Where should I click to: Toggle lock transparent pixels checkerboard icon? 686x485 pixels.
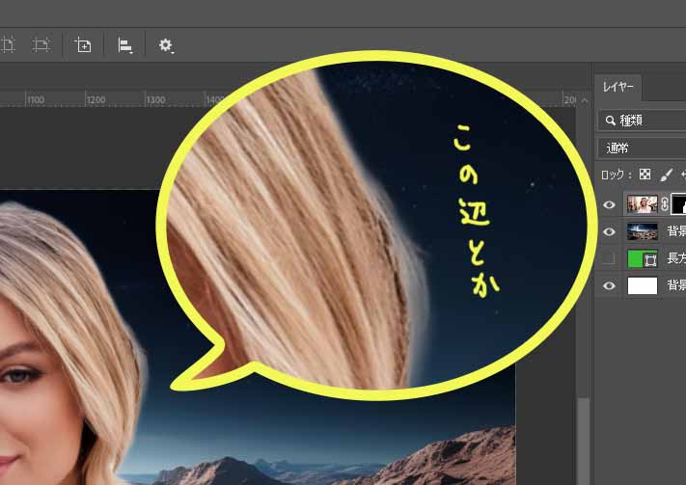point(646,175)
